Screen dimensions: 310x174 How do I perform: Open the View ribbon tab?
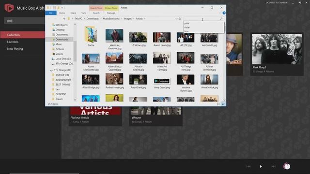tap(84, 13)
